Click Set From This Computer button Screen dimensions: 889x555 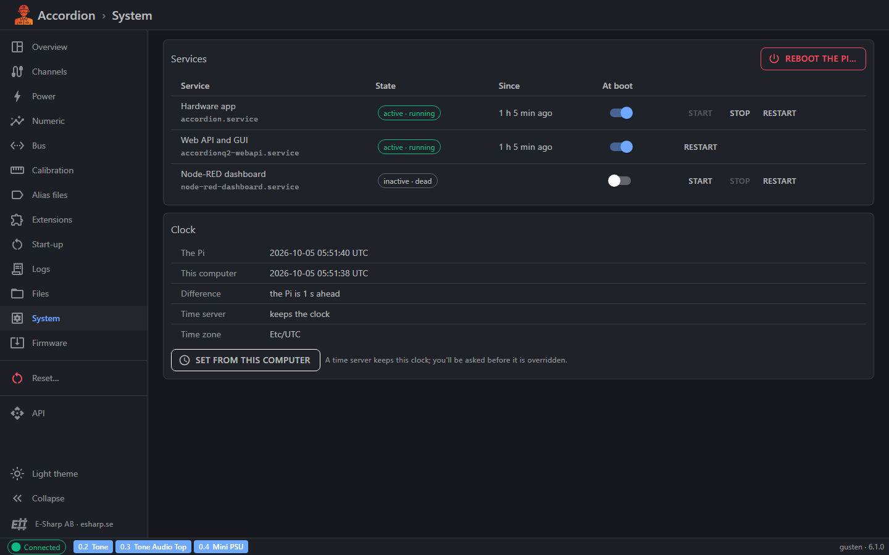245,360
